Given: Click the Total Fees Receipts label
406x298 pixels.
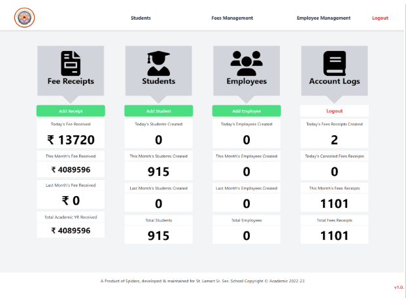Looking at the screenshot, I should coord(334,220).
